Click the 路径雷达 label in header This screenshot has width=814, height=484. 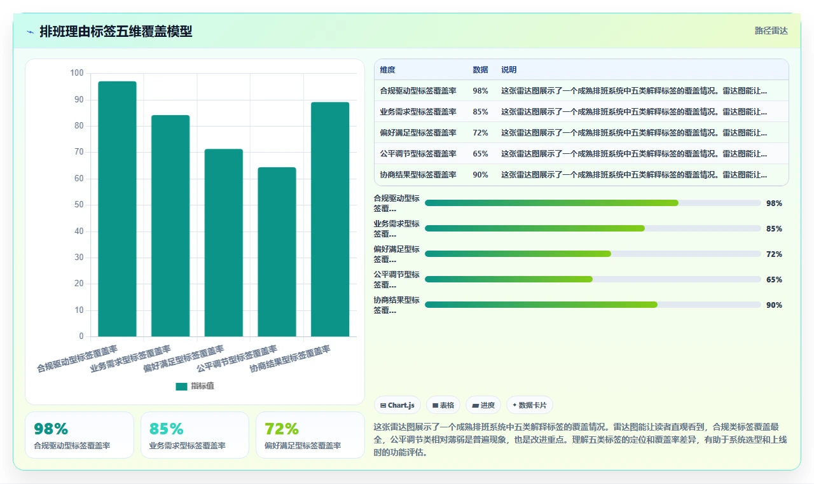pyautogui.click(x=771, y=31)
